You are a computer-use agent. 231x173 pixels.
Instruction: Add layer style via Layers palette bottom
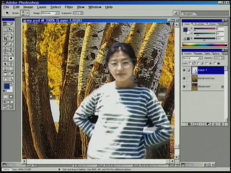189,124
